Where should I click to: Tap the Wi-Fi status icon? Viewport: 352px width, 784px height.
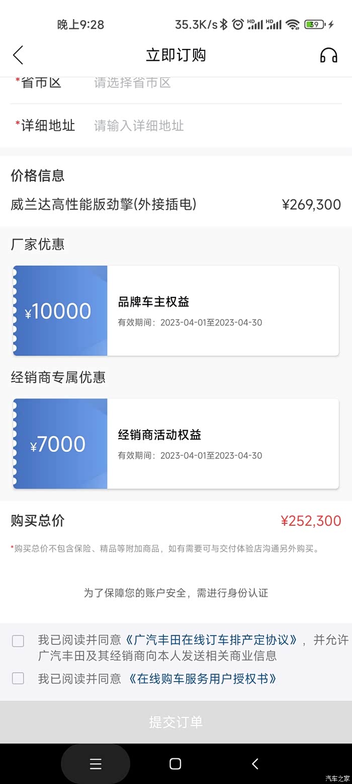(292, 24)
